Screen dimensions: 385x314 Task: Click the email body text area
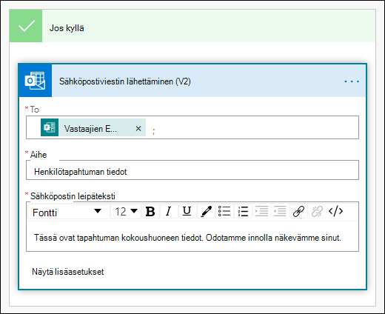pyautogui.click(x=192, y=236)
